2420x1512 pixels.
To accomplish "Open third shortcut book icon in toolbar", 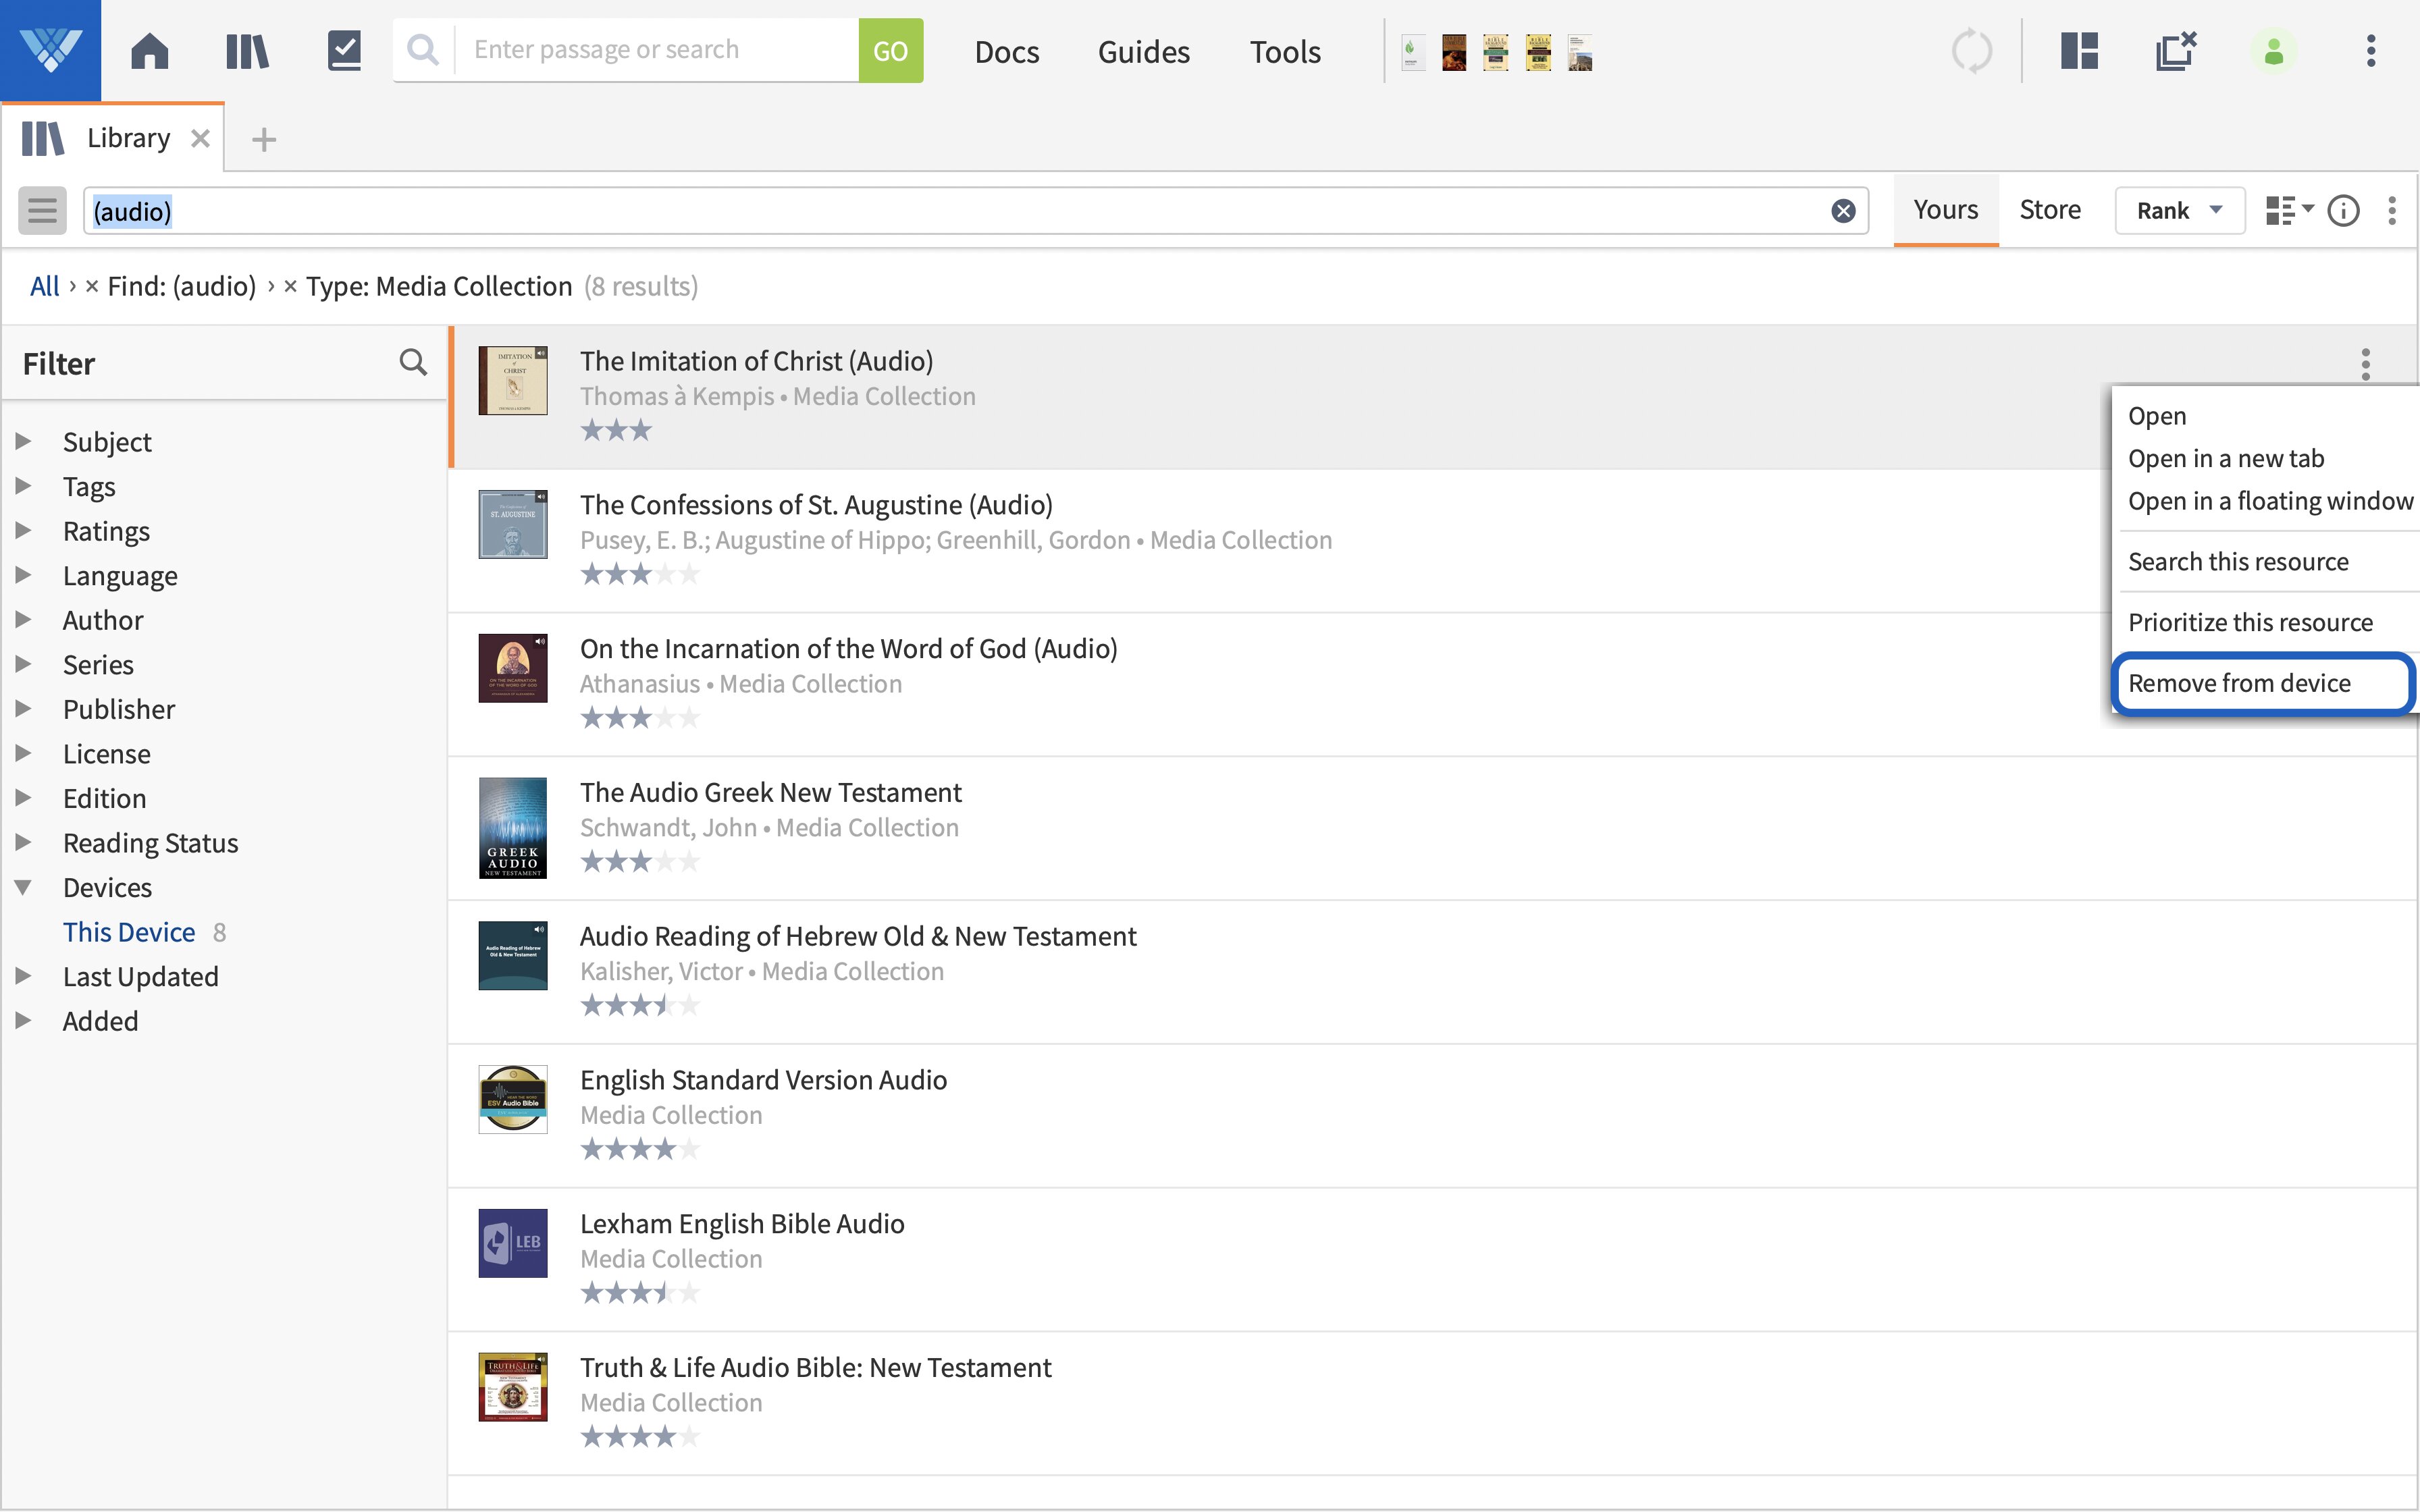I will (1496, 52).
